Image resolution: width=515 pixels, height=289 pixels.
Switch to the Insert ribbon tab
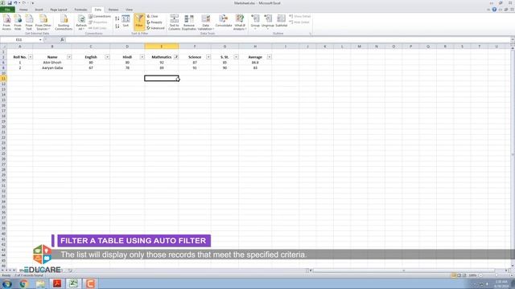tap(39, 10)
